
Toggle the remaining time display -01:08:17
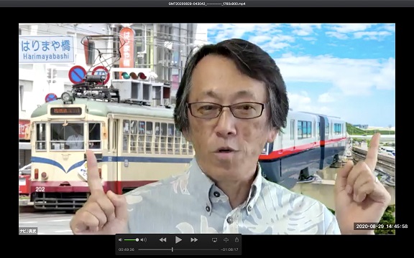pyautogui.click(x=229, y=249)
